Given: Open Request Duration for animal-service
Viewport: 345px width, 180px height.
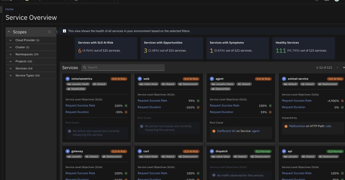Looking at the screenshot, I should [x=294, y=107].
